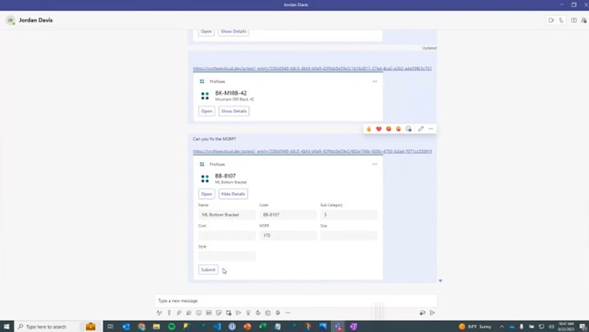The width and height of the screenshot is (589, 332).
Task: Jump to latest message down arrow
Action: 440,281
